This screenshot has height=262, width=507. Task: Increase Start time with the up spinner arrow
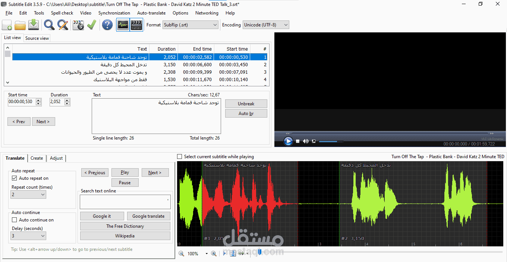pos(38,100)
